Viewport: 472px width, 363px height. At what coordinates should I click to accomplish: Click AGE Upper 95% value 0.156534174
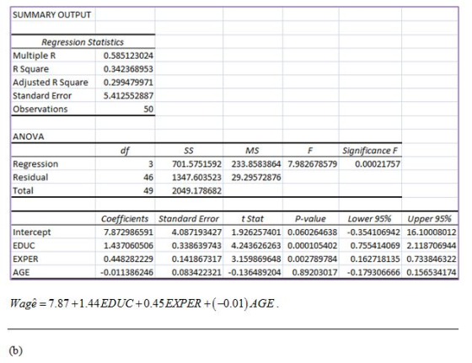(432, 272)
